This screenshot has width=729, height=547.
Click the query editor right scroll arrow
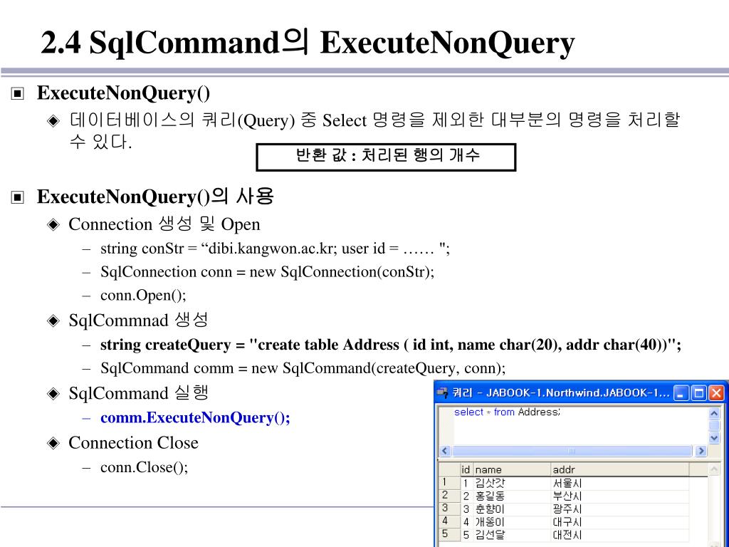pos(701,451)
